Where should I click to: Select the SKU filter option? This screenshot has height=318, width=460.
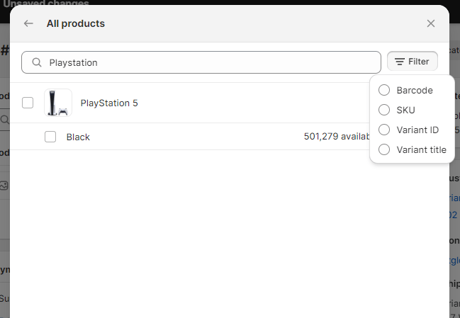click(x=384, y=110)
